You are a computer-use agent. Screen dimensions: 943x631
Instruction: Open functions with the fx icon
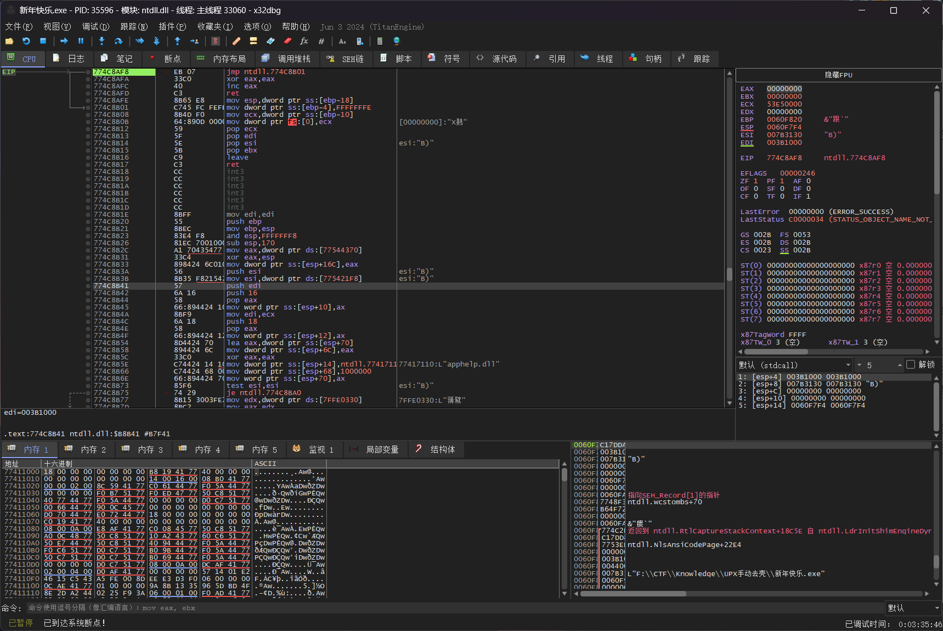[304, 41]
